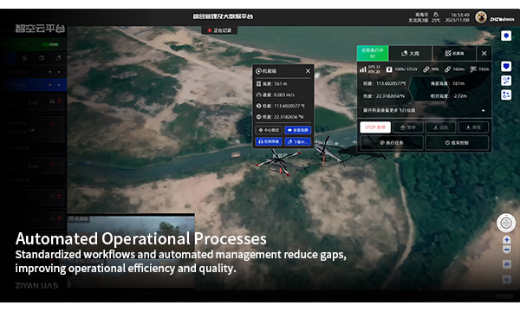Click the weather cloud icon in the top bar
The width and height of the screenshot is (520, 312).
436,15
